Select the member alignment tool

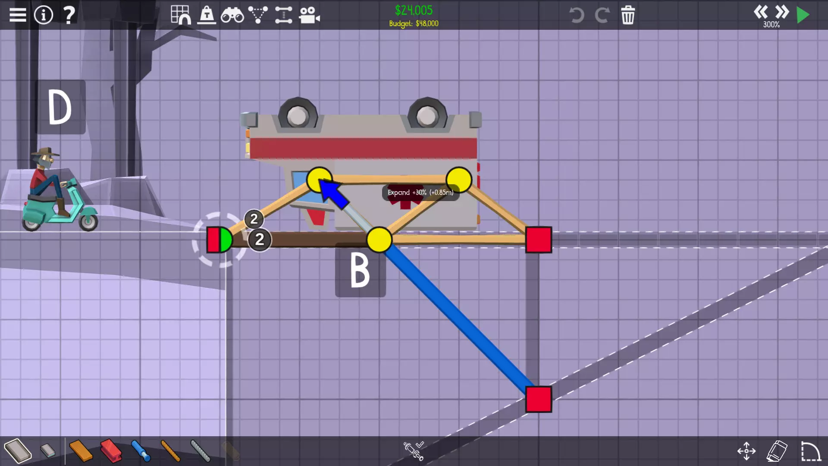pos(283,15)
